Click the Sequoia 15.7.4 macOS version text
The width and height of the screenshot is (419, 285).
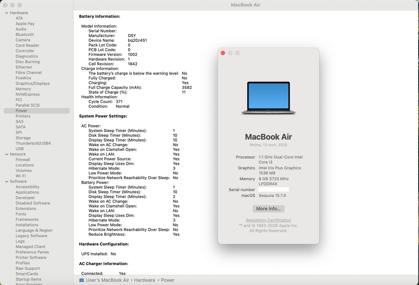tap(272, 195)
